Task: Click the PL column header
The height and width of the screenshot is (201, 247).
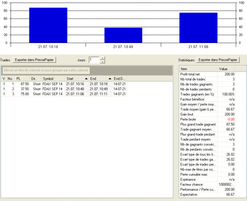Action: coord(22,79)
